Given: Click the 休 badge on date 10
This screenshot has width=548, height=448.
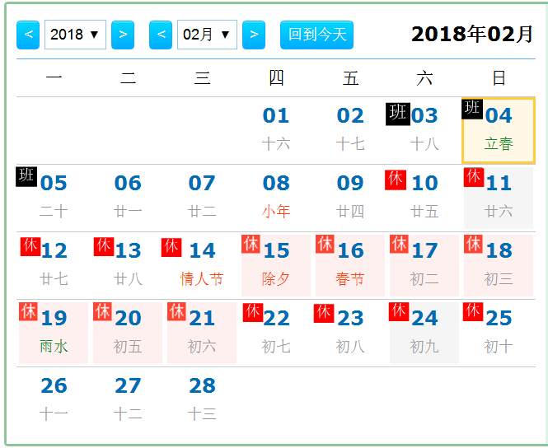Looking at the screenshot, I should pos(396,180).
